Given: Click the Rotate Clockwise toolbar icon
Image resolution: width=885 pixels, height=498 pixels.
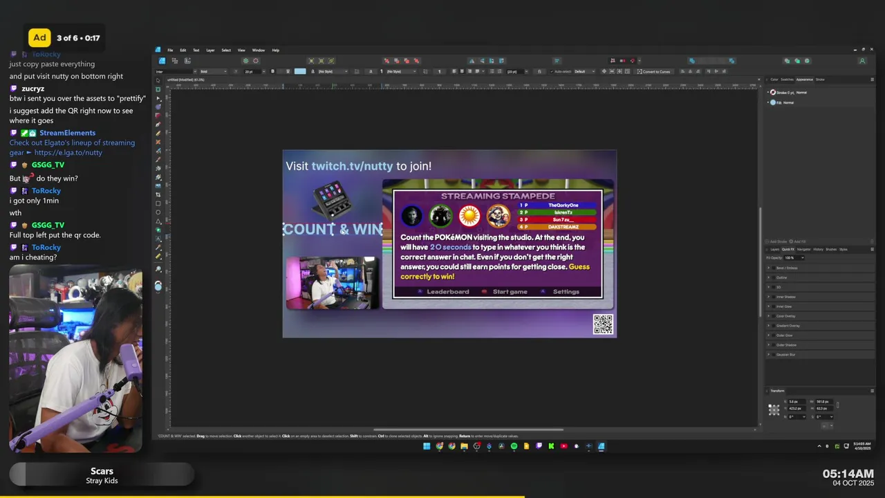Looking at the screenshot, I should tap(501, 61).
